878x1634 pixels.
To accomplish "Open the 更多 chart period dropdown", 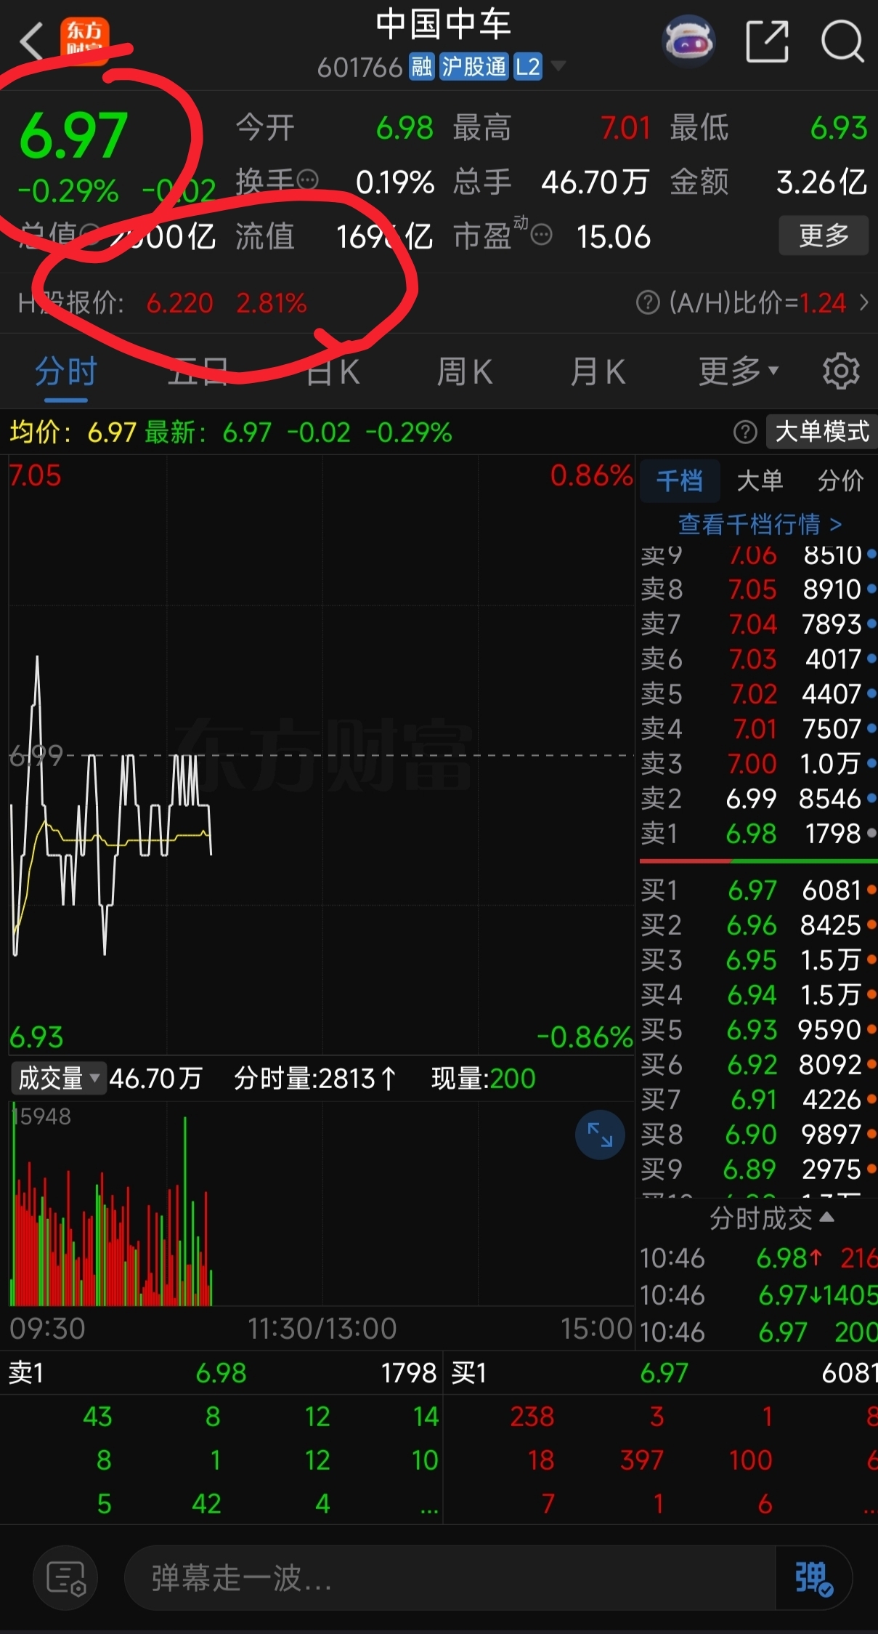I will tap(738, 371).
